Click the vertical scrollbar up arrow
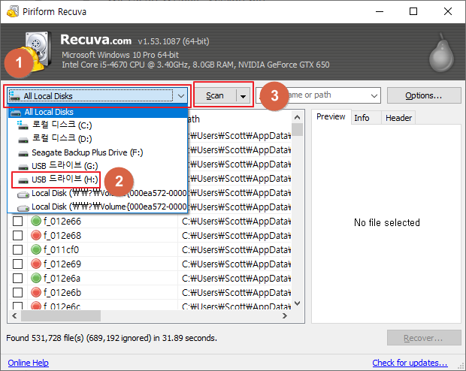Screen dimensions: 466x371 pyautogui.click(x=297, y=117)
